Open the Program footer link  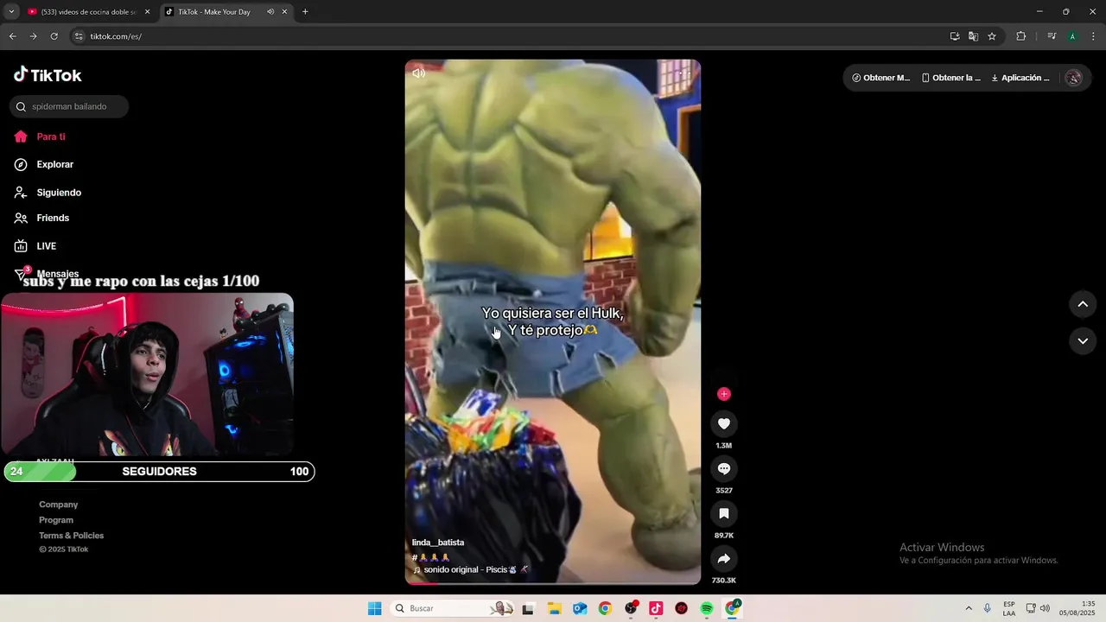(x=56, y=520)
